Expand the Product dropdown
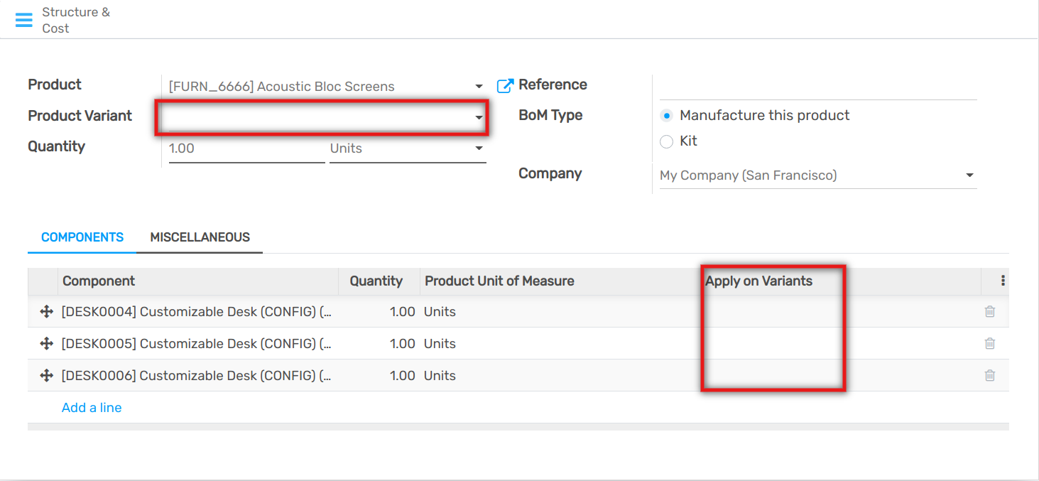 point(479,87)
